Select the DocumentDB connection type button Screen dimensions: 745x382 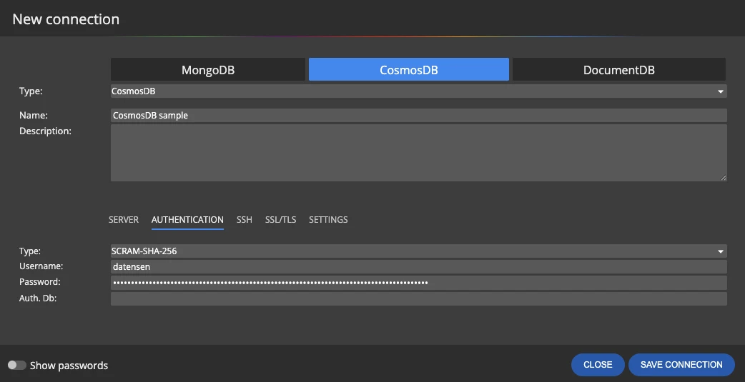coord(618,70)
